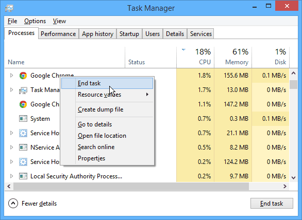Screen dimensions: 302x220
Task: Click the End task button at bottom
Action: tap(272, 203)
